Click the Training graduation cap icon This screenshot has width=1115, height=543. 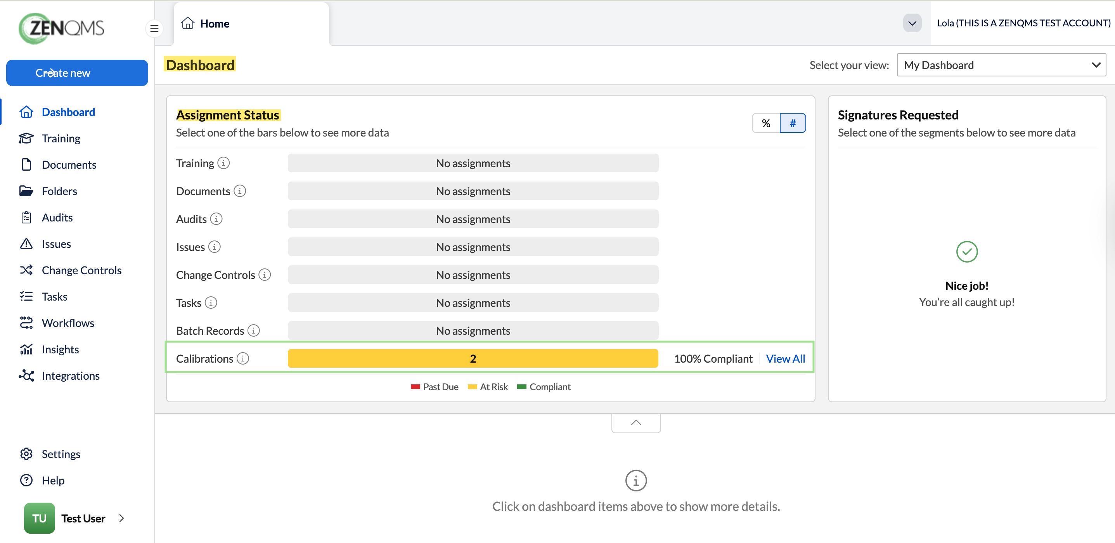click(x=26, y=138)
